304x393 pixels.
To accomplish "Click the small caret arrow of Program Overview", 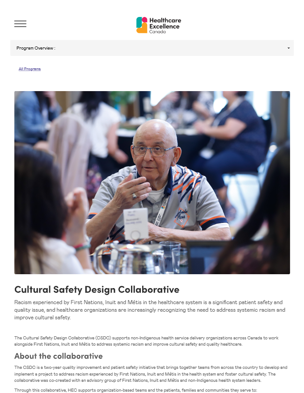I will pyautogui.click(x=289, y=48).
